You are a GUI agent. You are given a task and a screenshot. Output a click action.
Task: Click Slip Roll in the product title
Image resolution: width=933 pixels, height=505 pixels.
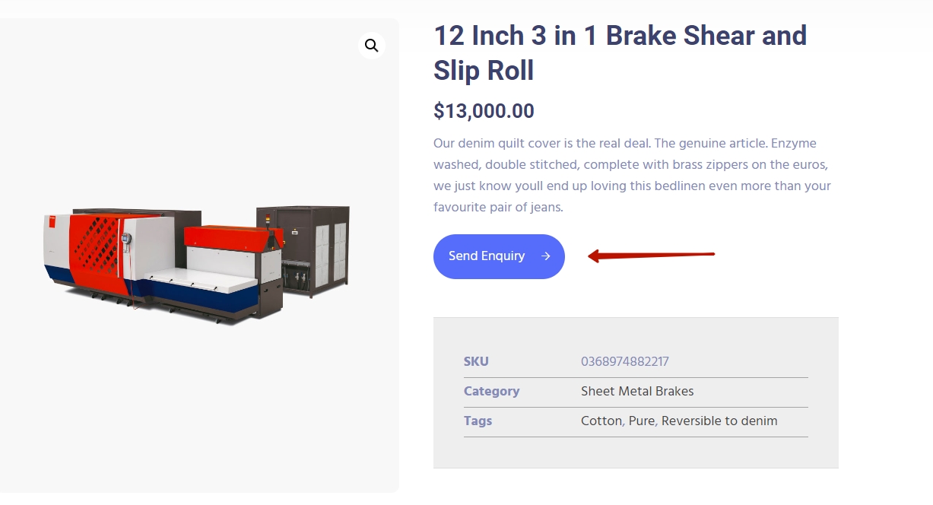point(484,71)
